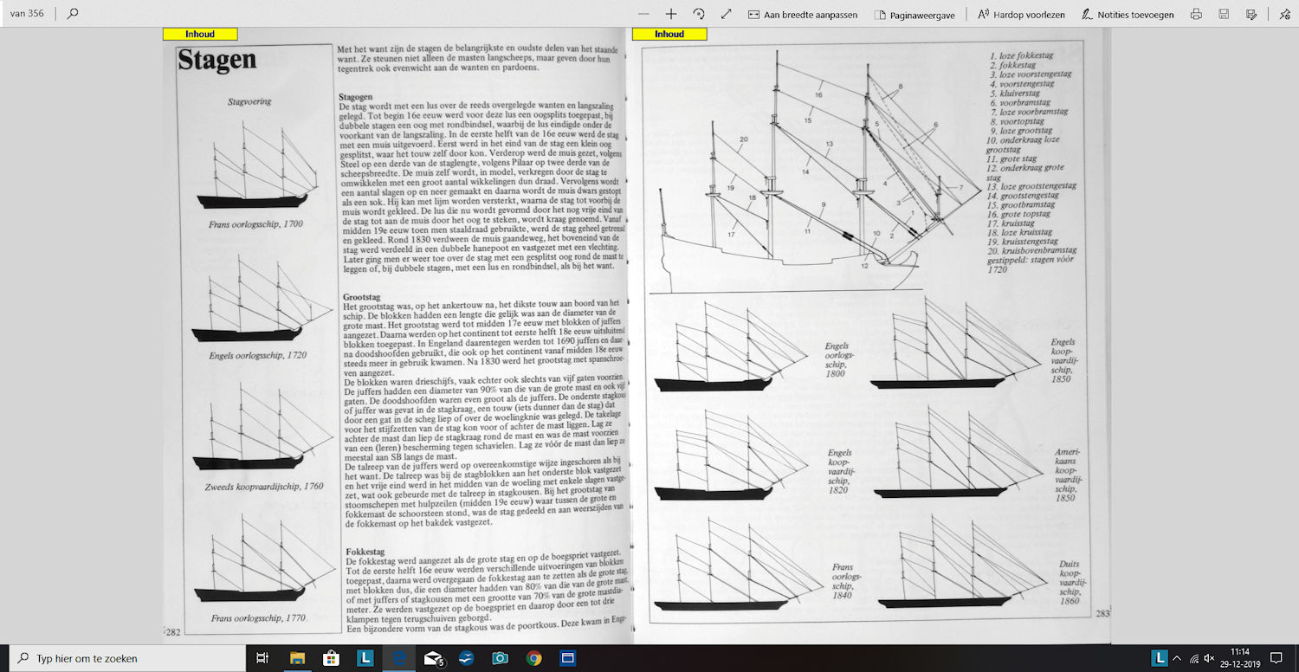Open the Wi-Fi network tray icon
This screenshot has height=672, width=1299.
pyautogui.click(x=1194, y=658)
